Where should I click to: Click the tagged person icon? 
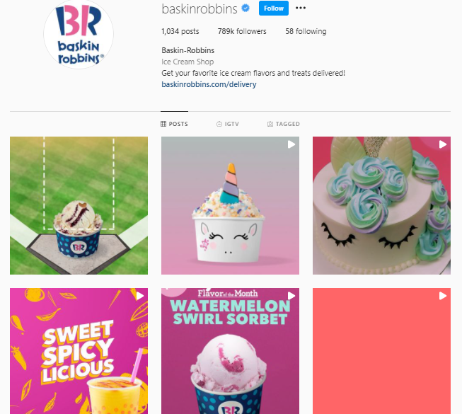coord(270,124)
